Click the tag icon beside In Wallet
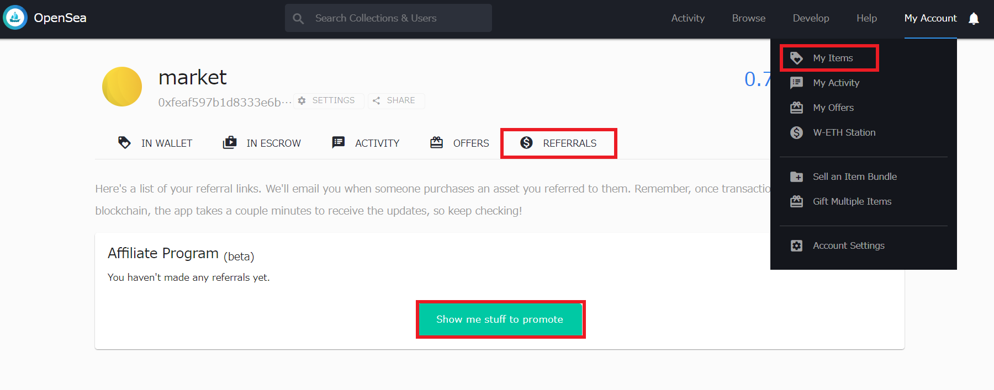Image resolution: width=994 pixels, height=390 pixels. tap(124, 142)
